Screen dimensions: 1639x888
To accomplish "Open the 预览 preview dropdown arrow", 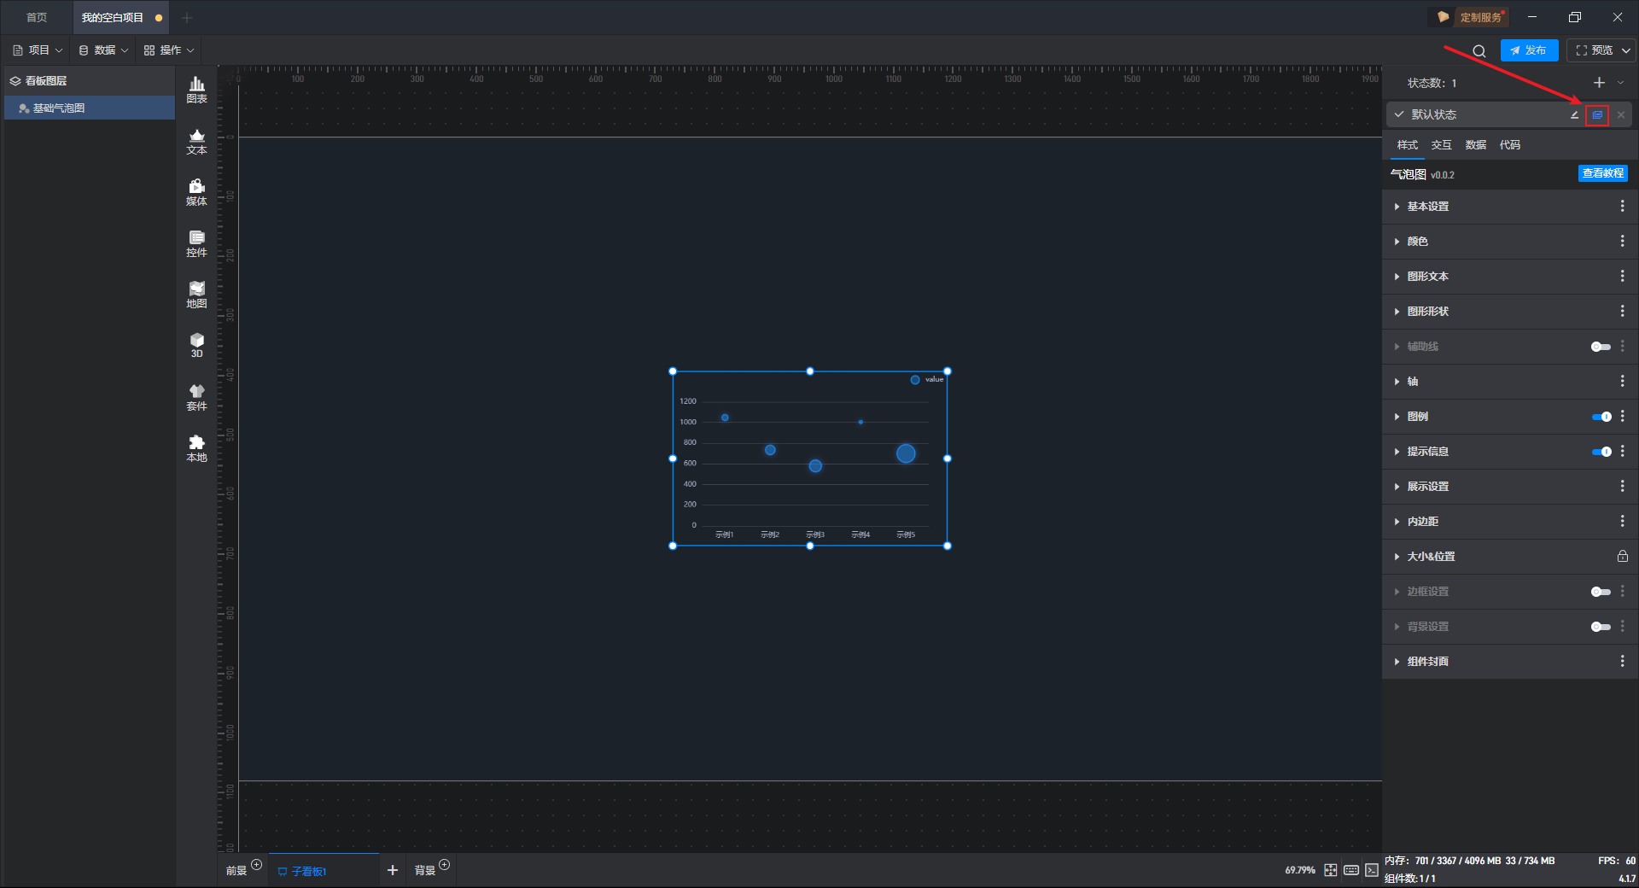I will 1625,50.
